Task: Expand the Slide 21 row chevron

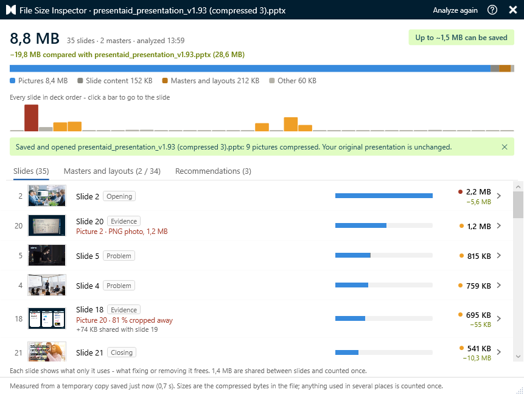Action: pos(499,352)
